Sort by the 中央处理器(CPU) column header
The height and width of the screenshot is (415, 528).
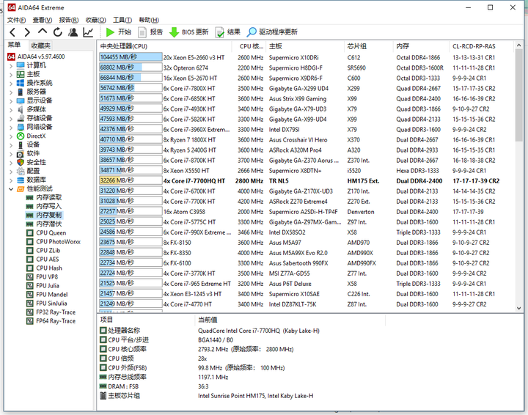pos(165,46)
